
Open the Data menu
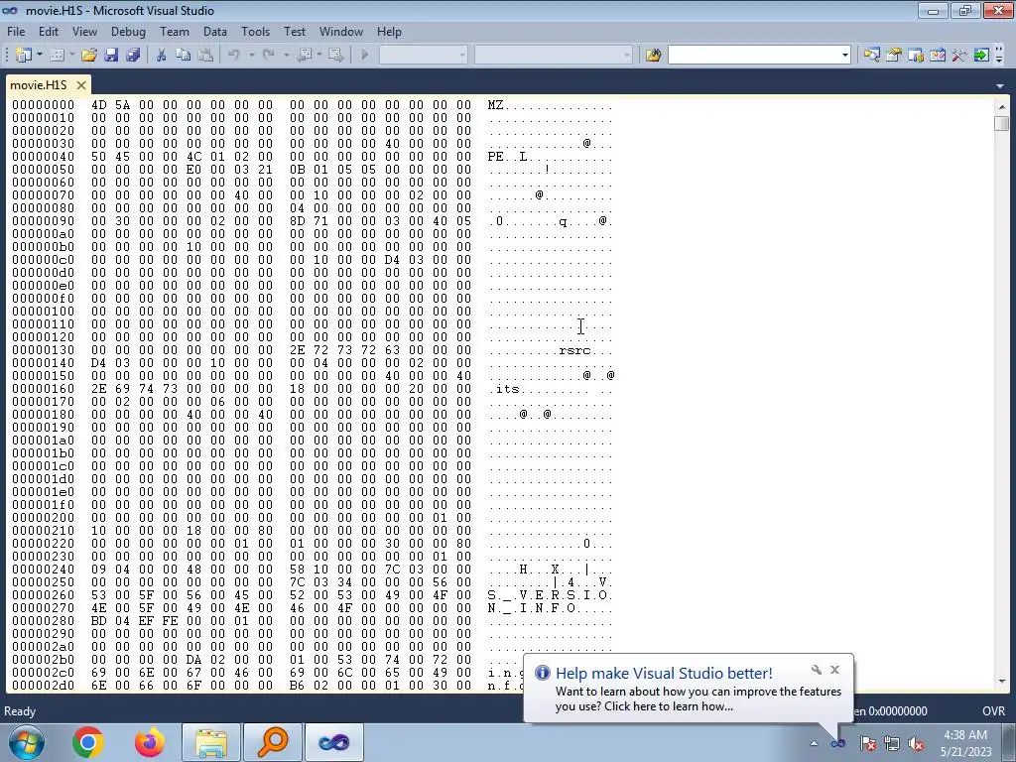[x=215, y=31]
